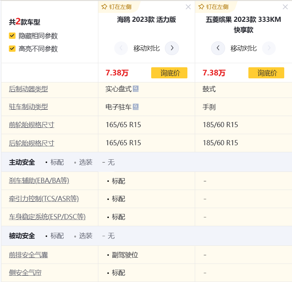Click 标配 value in 侧安全气帘 row
This screenshot has height=282, width=292.
pyautogui.click(x=118, y=273)
